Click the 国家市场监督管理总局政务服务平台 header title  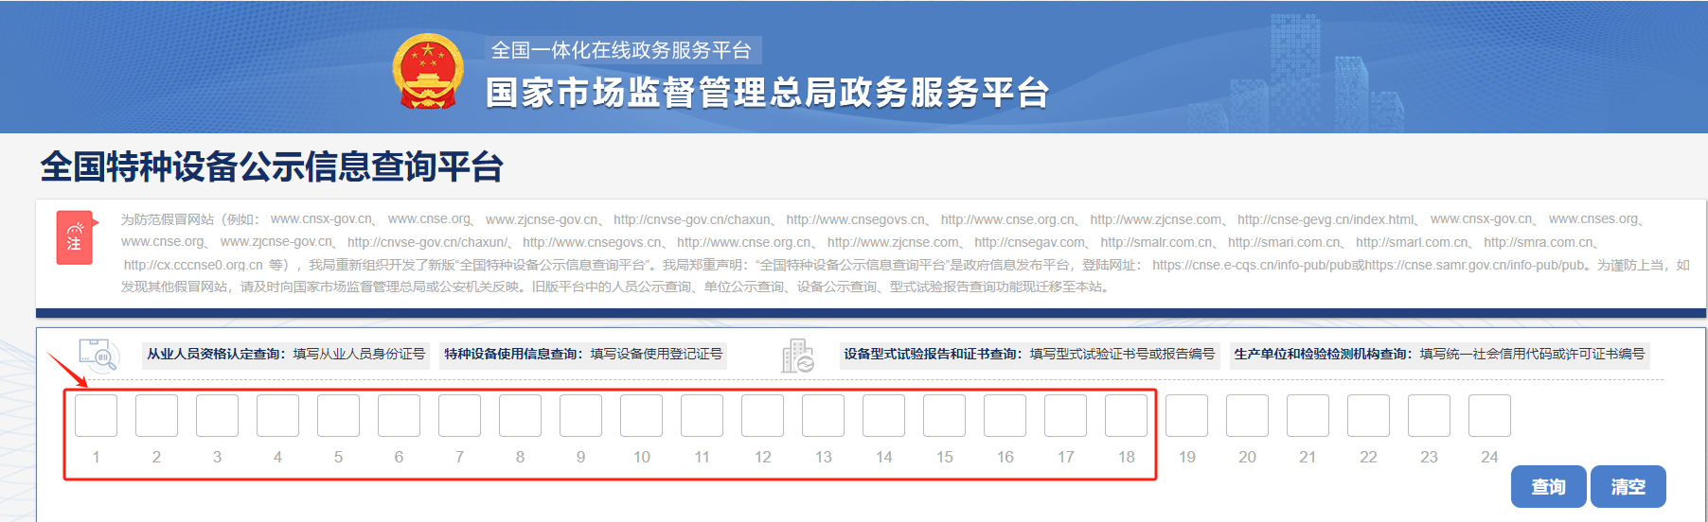coord(767,93)
